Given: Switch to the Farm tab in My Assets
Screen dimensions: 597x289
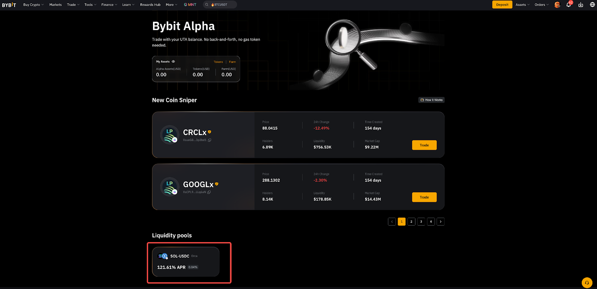Looking at the screenshot, I should click(x=232, y=62).
